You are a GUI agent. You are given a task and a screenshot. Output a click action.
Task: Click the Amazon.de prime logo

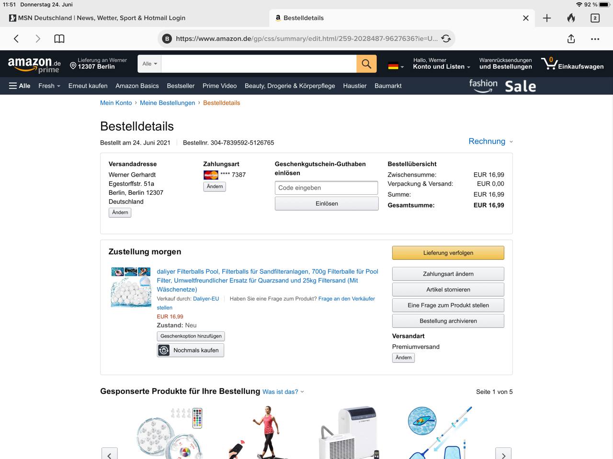coord(34,64)
